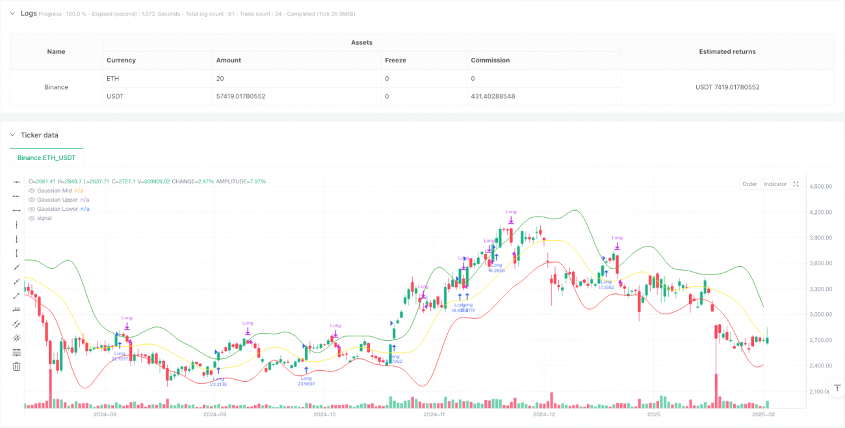This screenshot has width=845, height=428.
Task: Hide the Gaussian Mid indicator line
Action: point(32,190)
